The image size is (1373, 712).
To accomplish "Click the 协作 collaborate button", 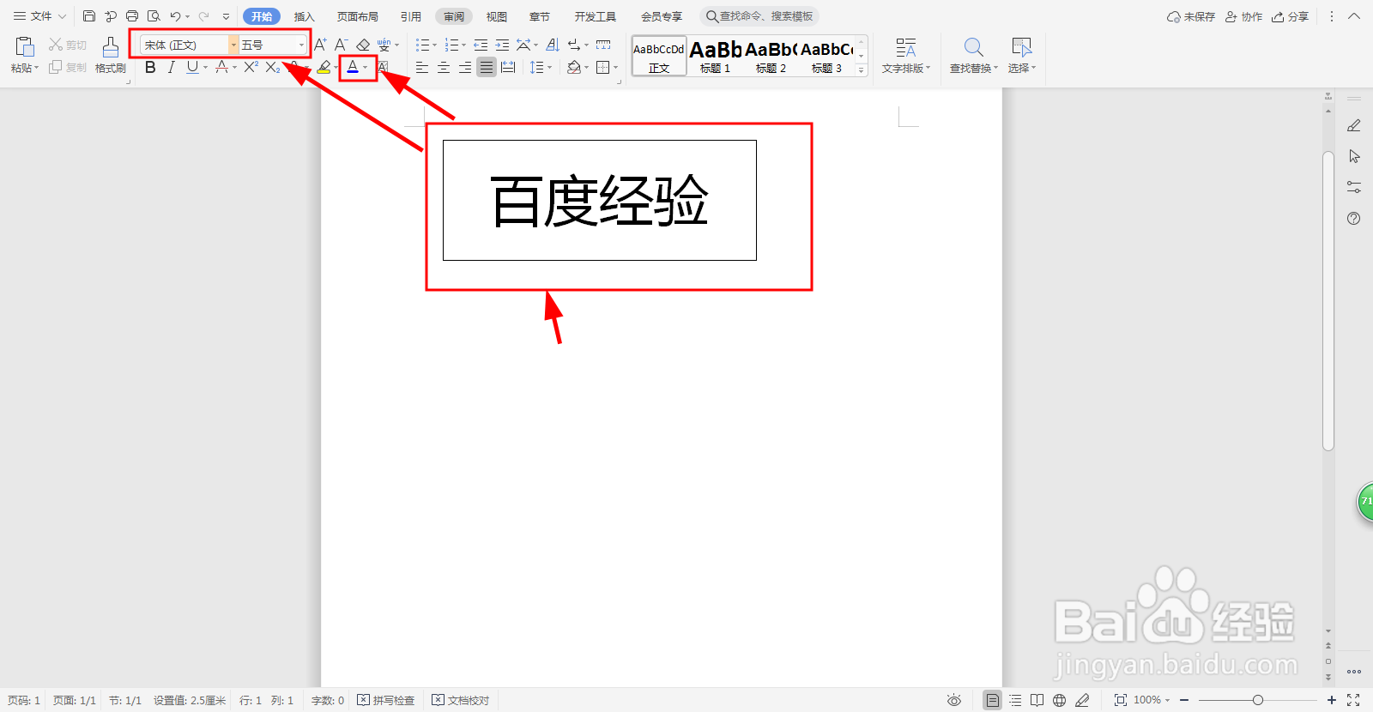I will (1243, 16).
